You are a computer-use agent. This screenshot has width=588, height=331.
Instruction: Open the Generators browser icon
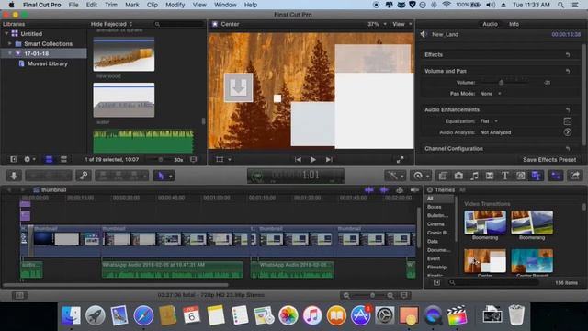521,176
